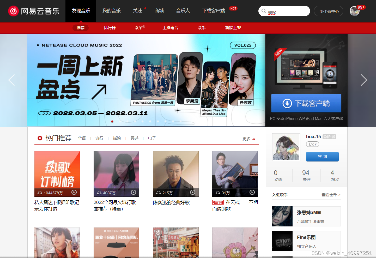Viewport: 376px width, 258px height.
Task: Open the NetEase Cloud Music logo home link
Action: click(34, 11)
